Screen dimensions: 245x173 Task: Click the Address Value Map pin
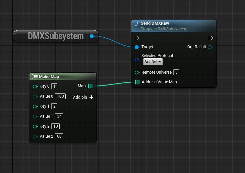137,82
